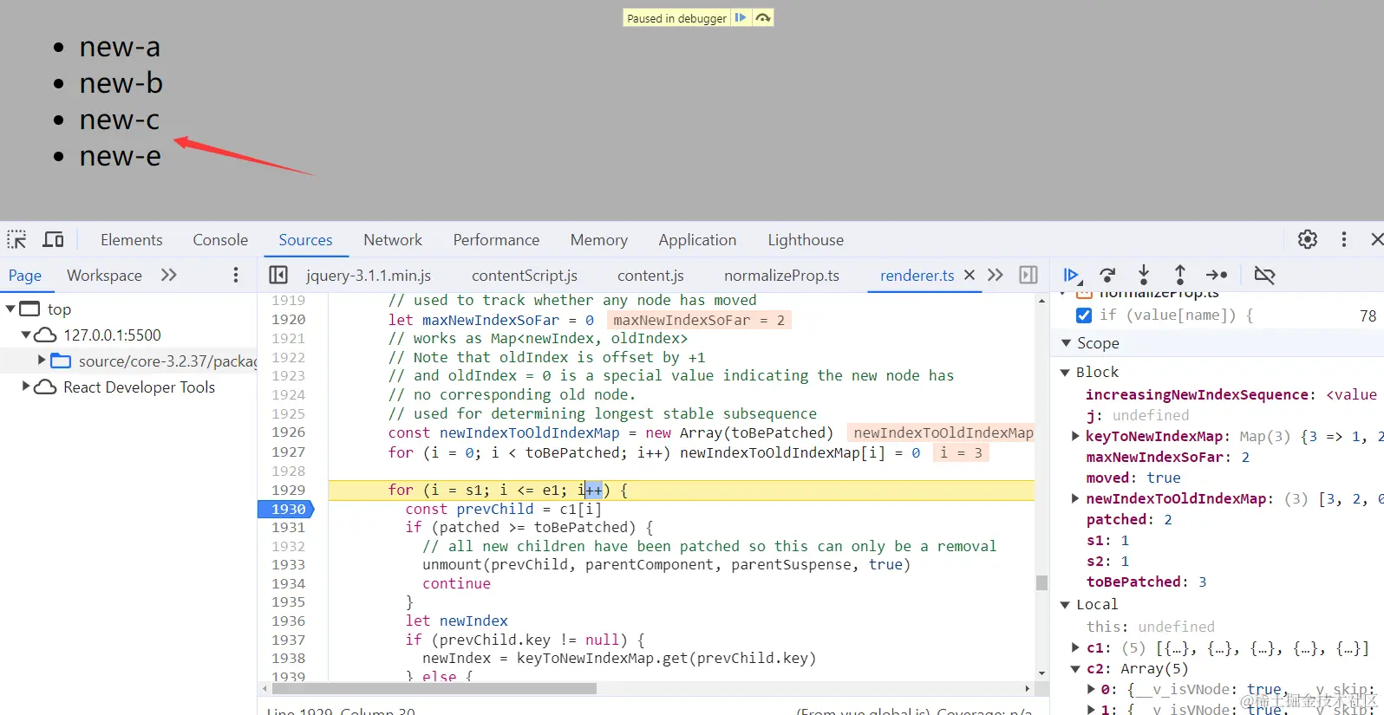Toggle breakpoint on line 1930
Viewport: 1384px width, 715px height.
[288, 509]
